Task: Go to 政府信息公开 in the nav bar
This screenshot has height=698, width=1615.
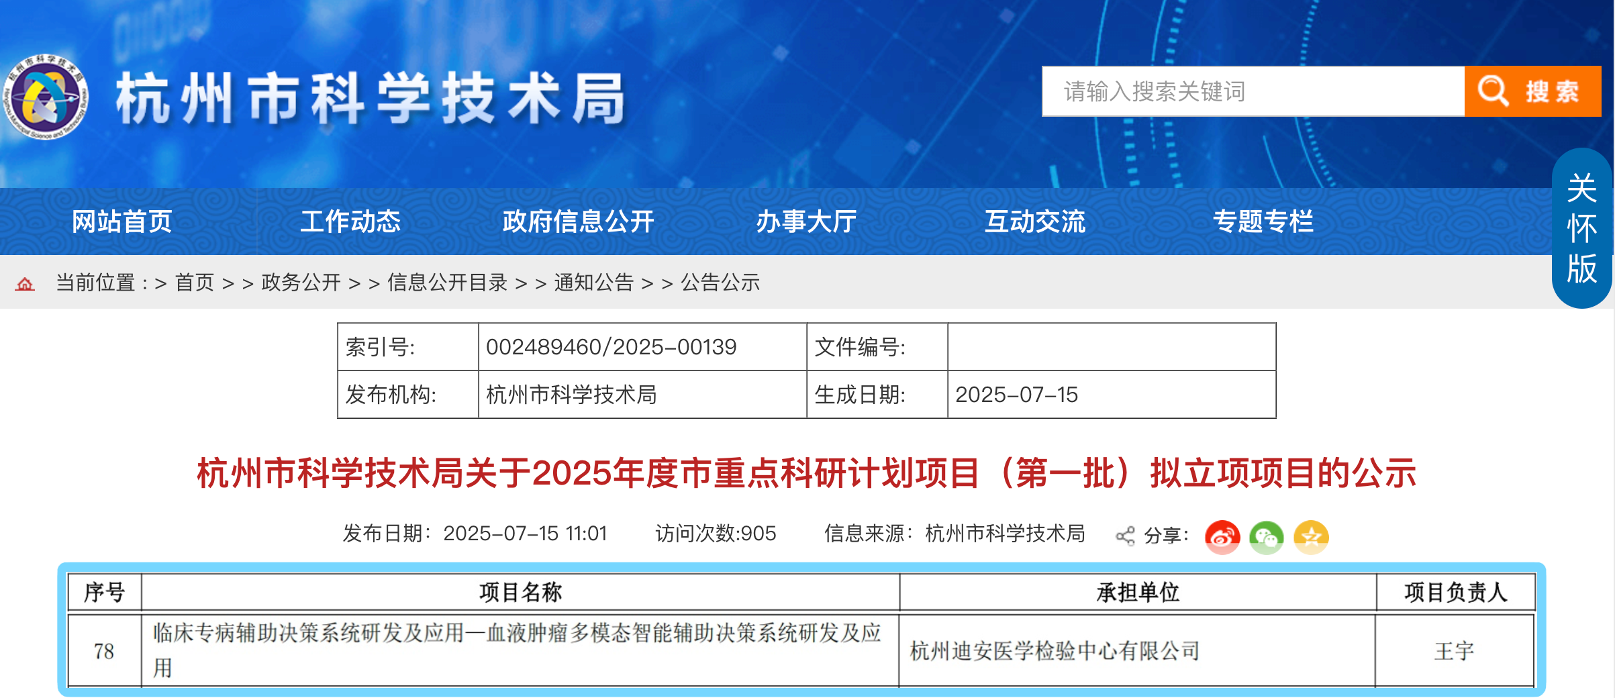Action: (x=578, y=221)
